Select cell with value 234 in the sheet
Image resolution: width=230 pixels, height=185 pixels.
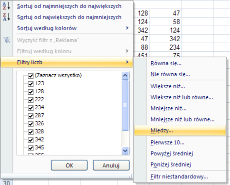[x=165, y=47]
